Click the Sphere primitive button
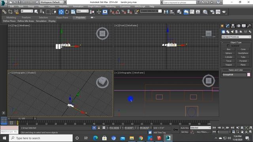This screenshot has width=253, height=142. click(228, 53)
